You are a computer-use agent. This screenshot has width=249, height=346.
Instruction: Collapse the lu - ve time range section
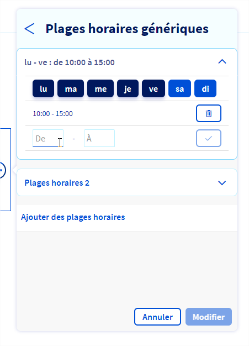pos(222,62)
